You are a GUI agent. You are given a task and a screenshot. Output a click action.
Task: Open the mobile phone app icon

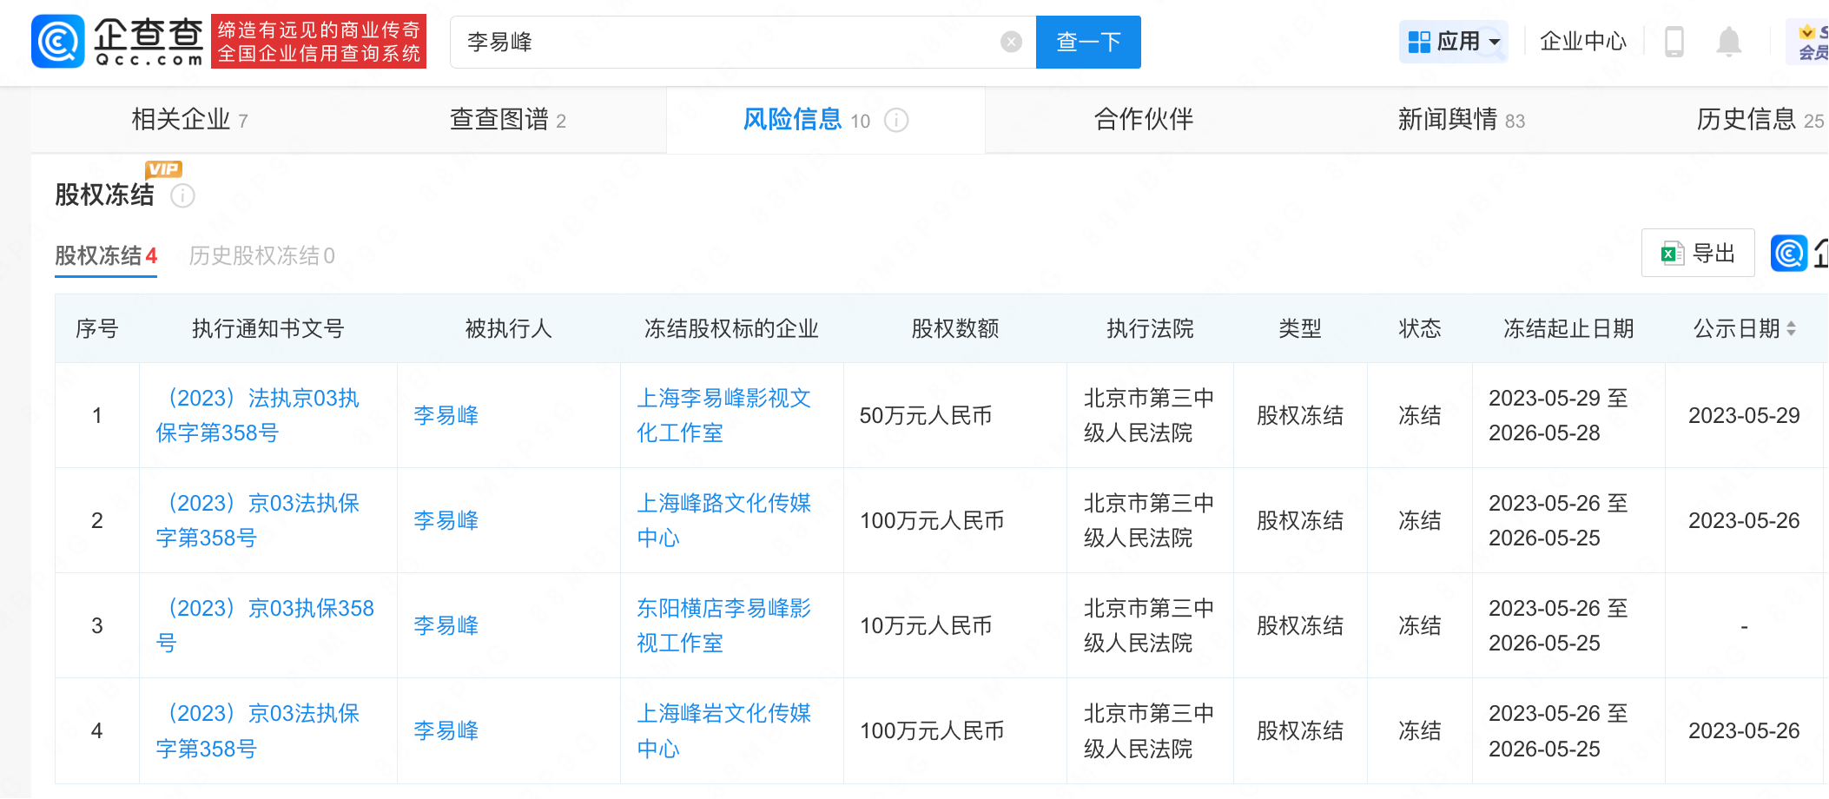(x=1674, y=42)
